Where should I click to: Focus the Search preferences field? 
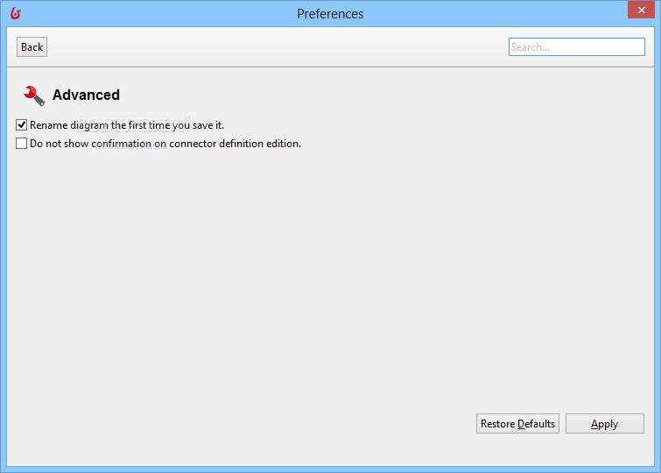coord(577,46)
